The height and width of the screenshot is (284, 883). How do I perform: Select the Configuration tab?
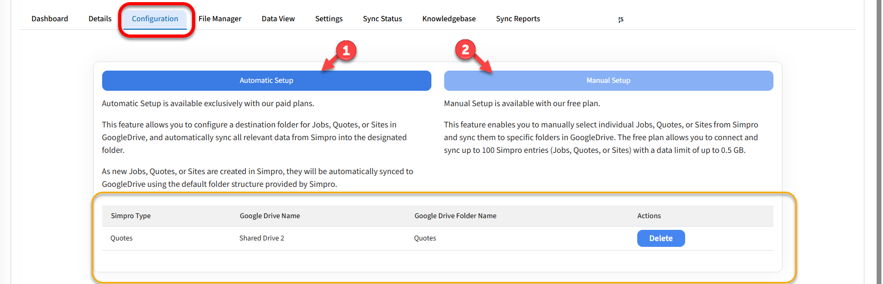155,19
